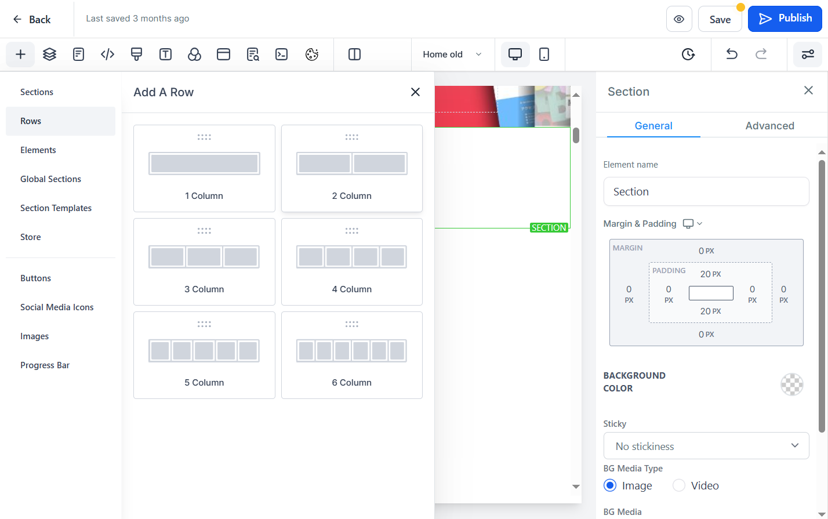The image size is (828, 519).
Task: Switch to the Advanced tab
Action: point(769,126)
